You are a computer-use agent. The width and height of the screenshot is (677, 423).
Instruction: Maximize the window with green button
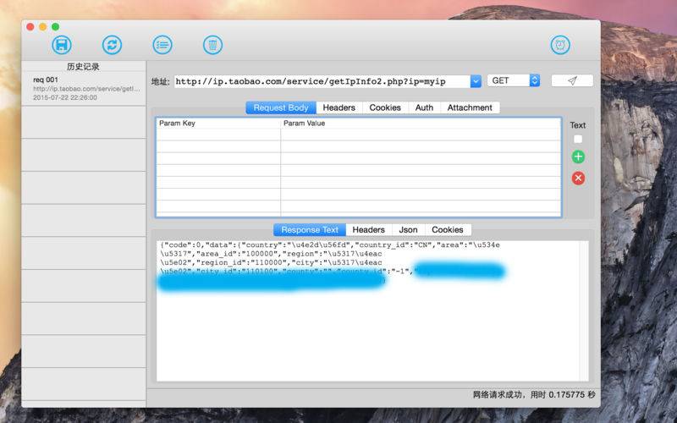[55, 27]
